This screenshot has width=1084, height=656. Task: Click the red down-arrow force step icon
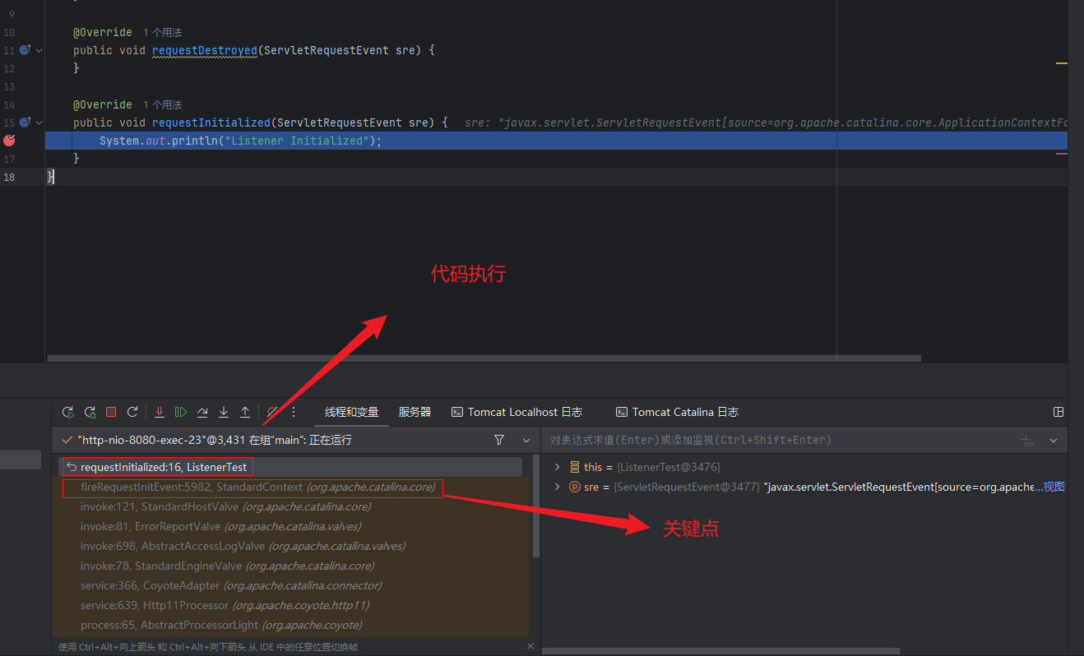pyautogui.click(x=160, y=412)
